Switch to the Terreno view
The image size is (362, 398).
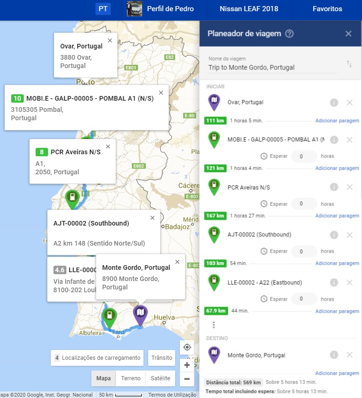[x=130, y=378]
